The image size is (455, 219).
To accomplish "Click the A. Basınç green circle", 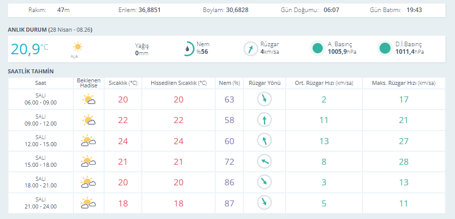I will pos(317,49).
